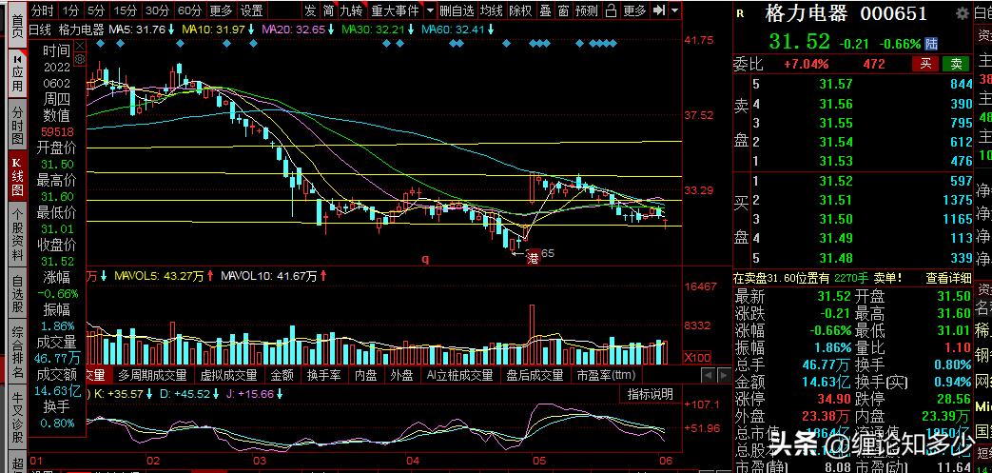Click sell level 5 price 31.57
992x473 pixels.
[x=836, y=84]
